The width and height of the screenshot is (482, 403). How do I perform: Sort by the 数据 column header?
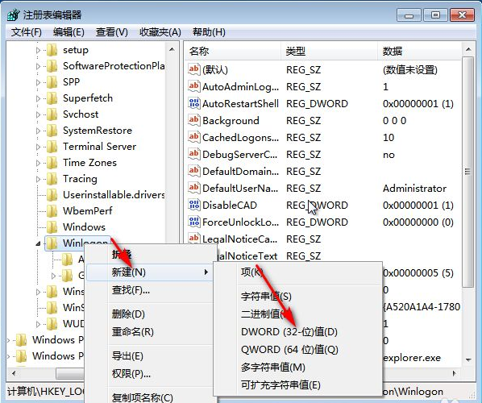(420, 51)
